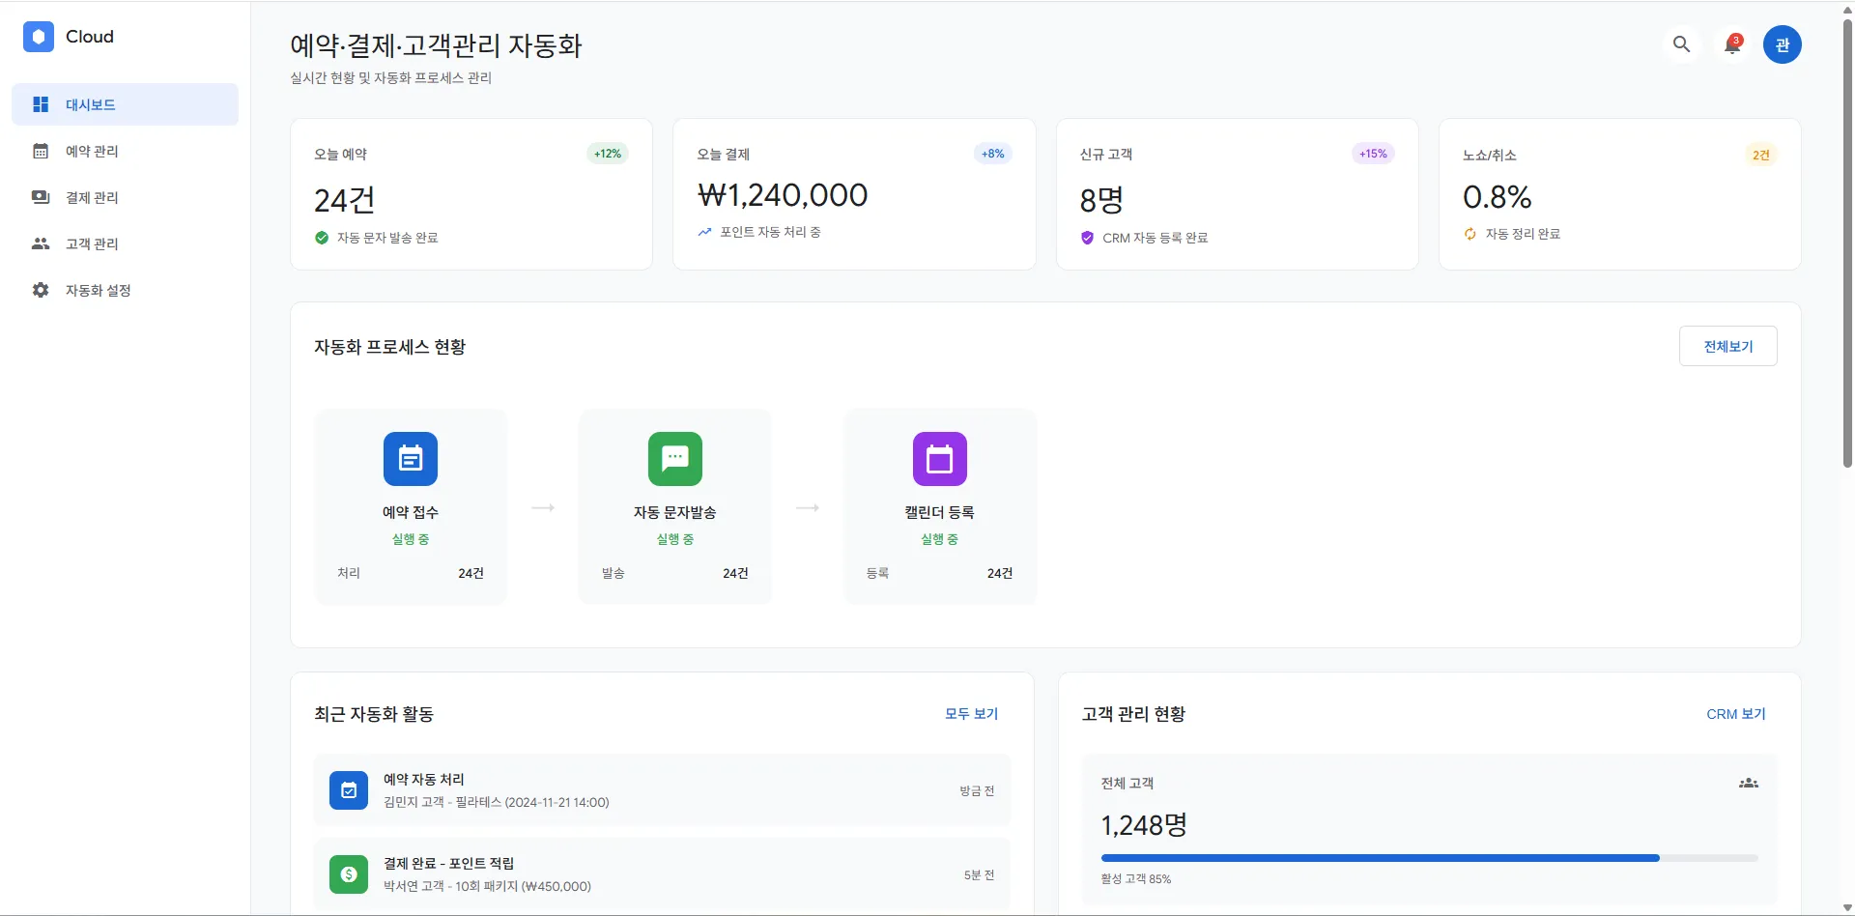The width and height of the screenshot is (1855, 916).
Task: Click the 발송 24건 count row
Action: (x=675, y=573)
